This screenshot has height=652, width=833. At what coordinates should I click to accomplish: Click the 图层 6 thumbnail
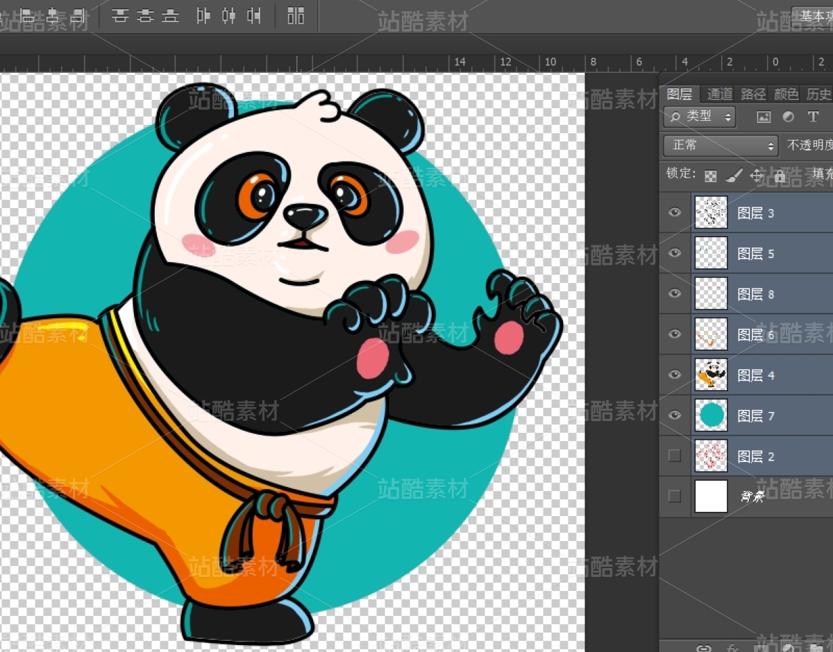711,334
